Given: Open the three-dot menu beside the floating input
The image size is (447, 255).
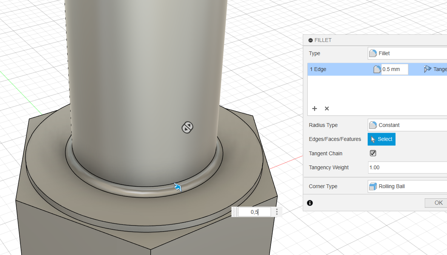Looking at the screenshot, I should (277, 212).
